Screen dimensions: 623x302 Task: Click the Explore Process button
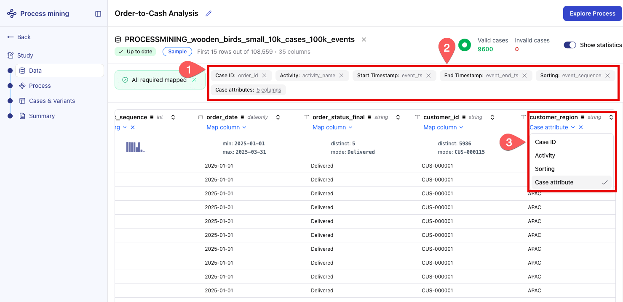593,13
